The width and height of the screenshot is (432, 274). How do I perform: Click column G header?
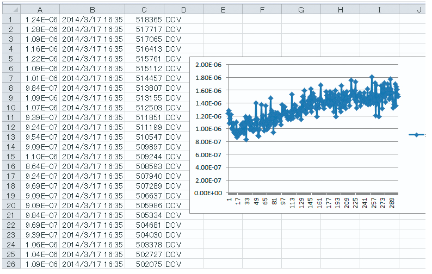301,10
